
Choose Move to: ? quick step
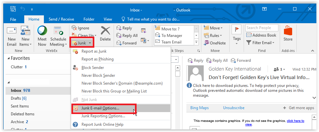pos(174,29)
